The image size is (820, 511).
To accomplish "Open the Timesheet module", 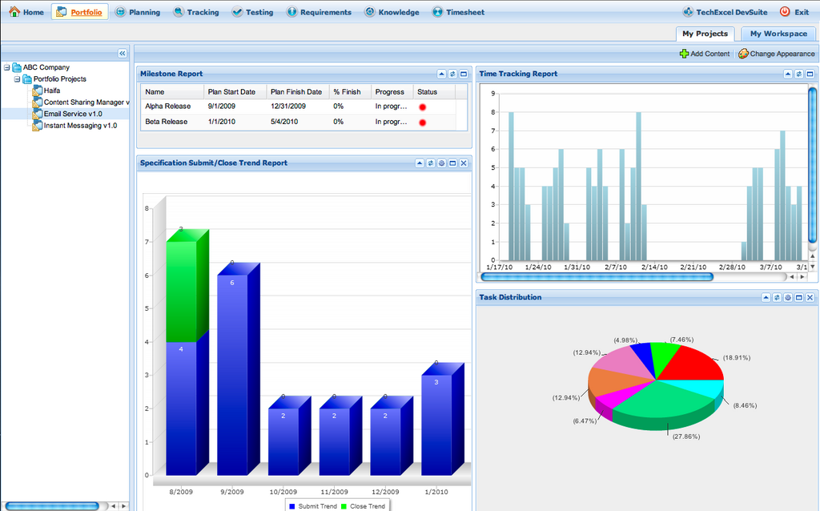I will tap(458, 12).
